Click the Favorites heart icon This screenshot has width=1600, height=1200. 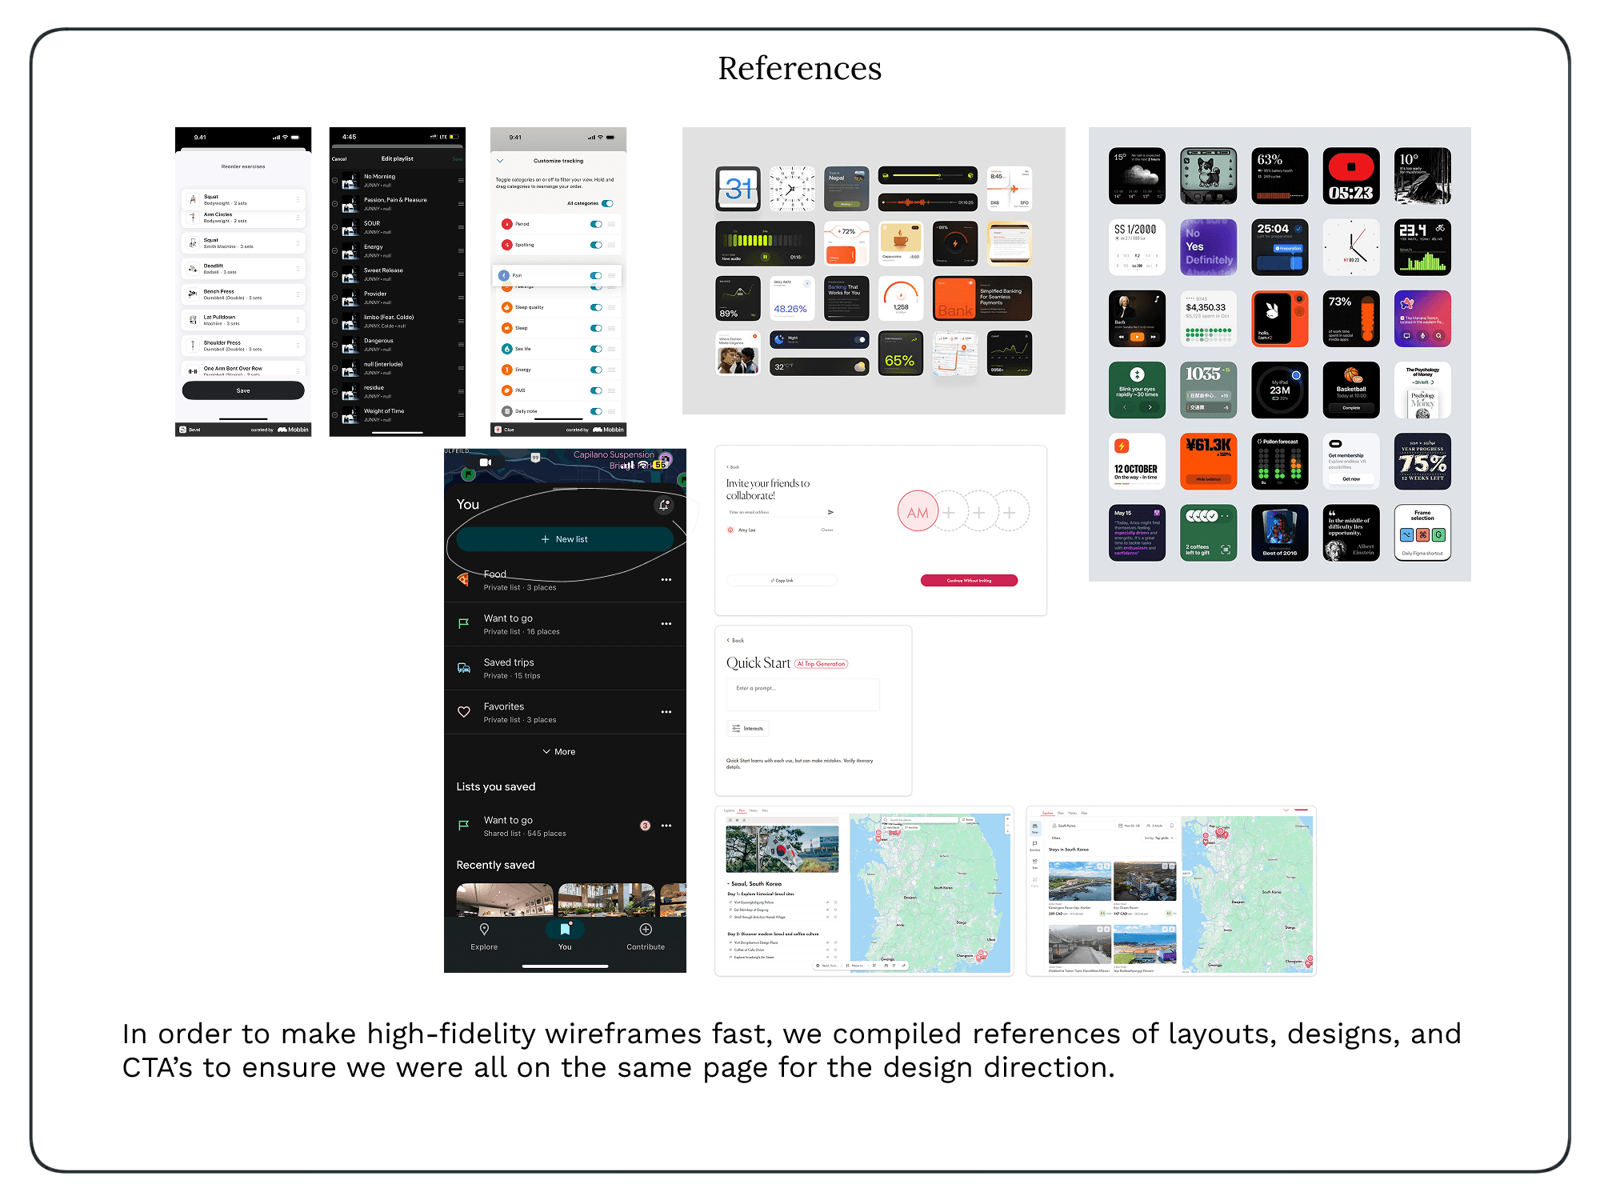464,712
